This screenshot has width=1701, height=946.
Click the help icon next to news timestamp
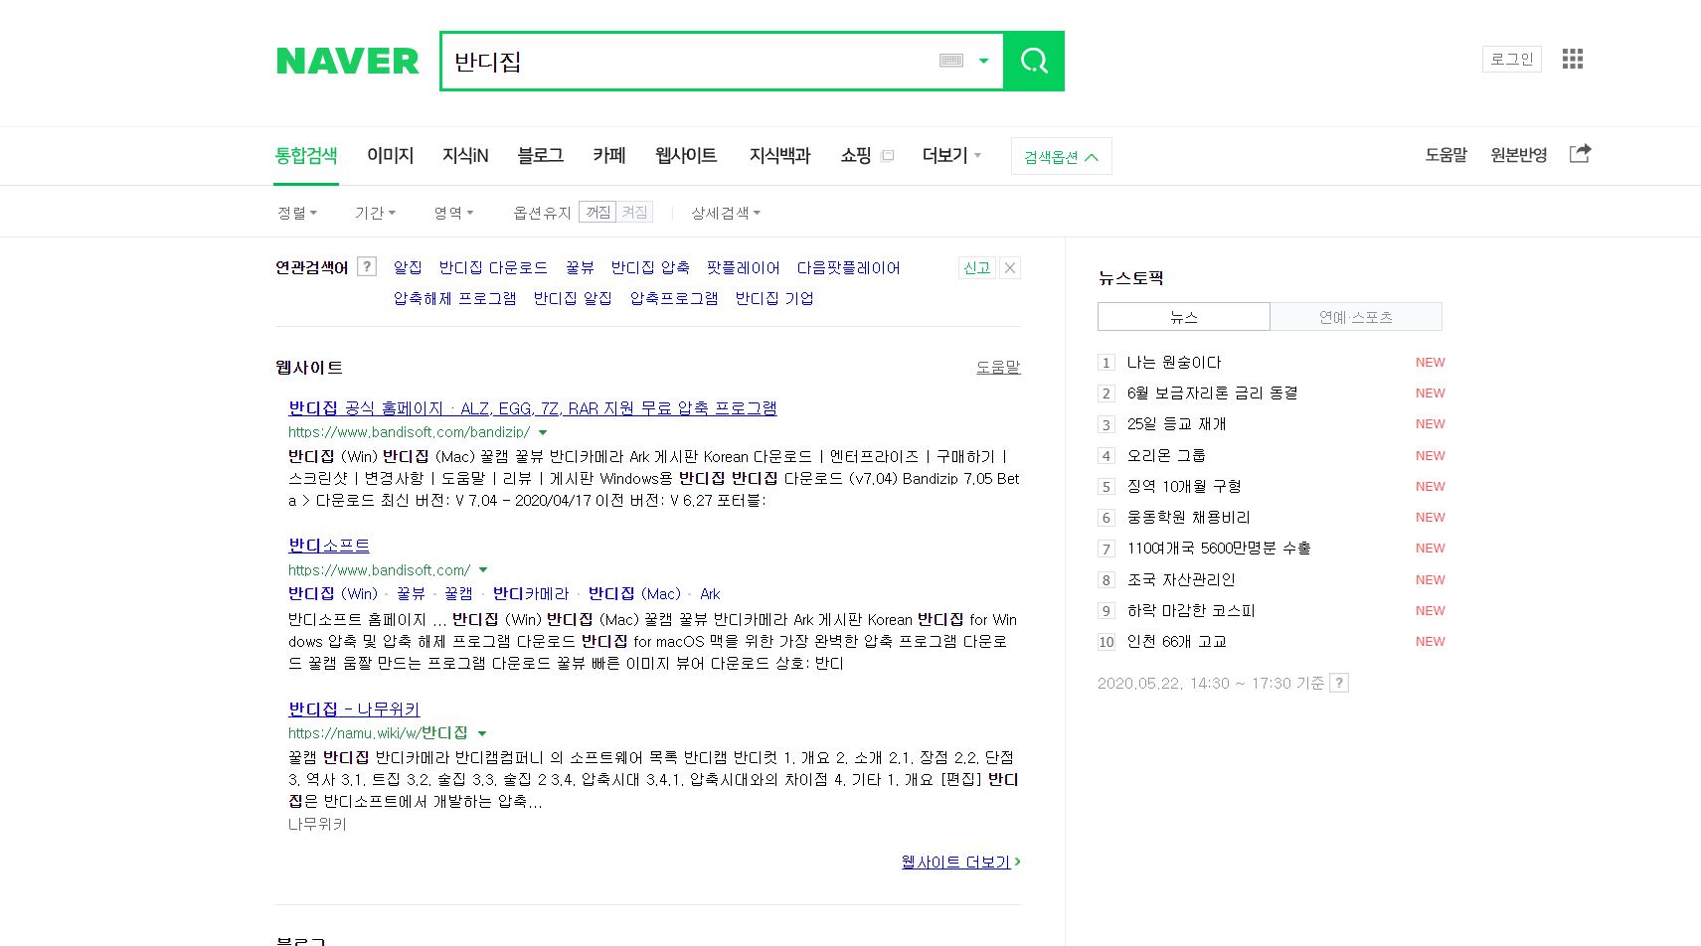click(1339, 683)
